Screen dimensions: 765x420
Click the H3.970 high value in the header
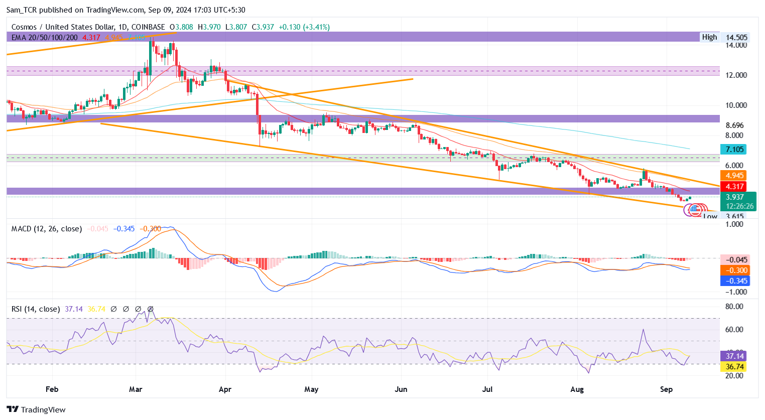click(209, 27)
